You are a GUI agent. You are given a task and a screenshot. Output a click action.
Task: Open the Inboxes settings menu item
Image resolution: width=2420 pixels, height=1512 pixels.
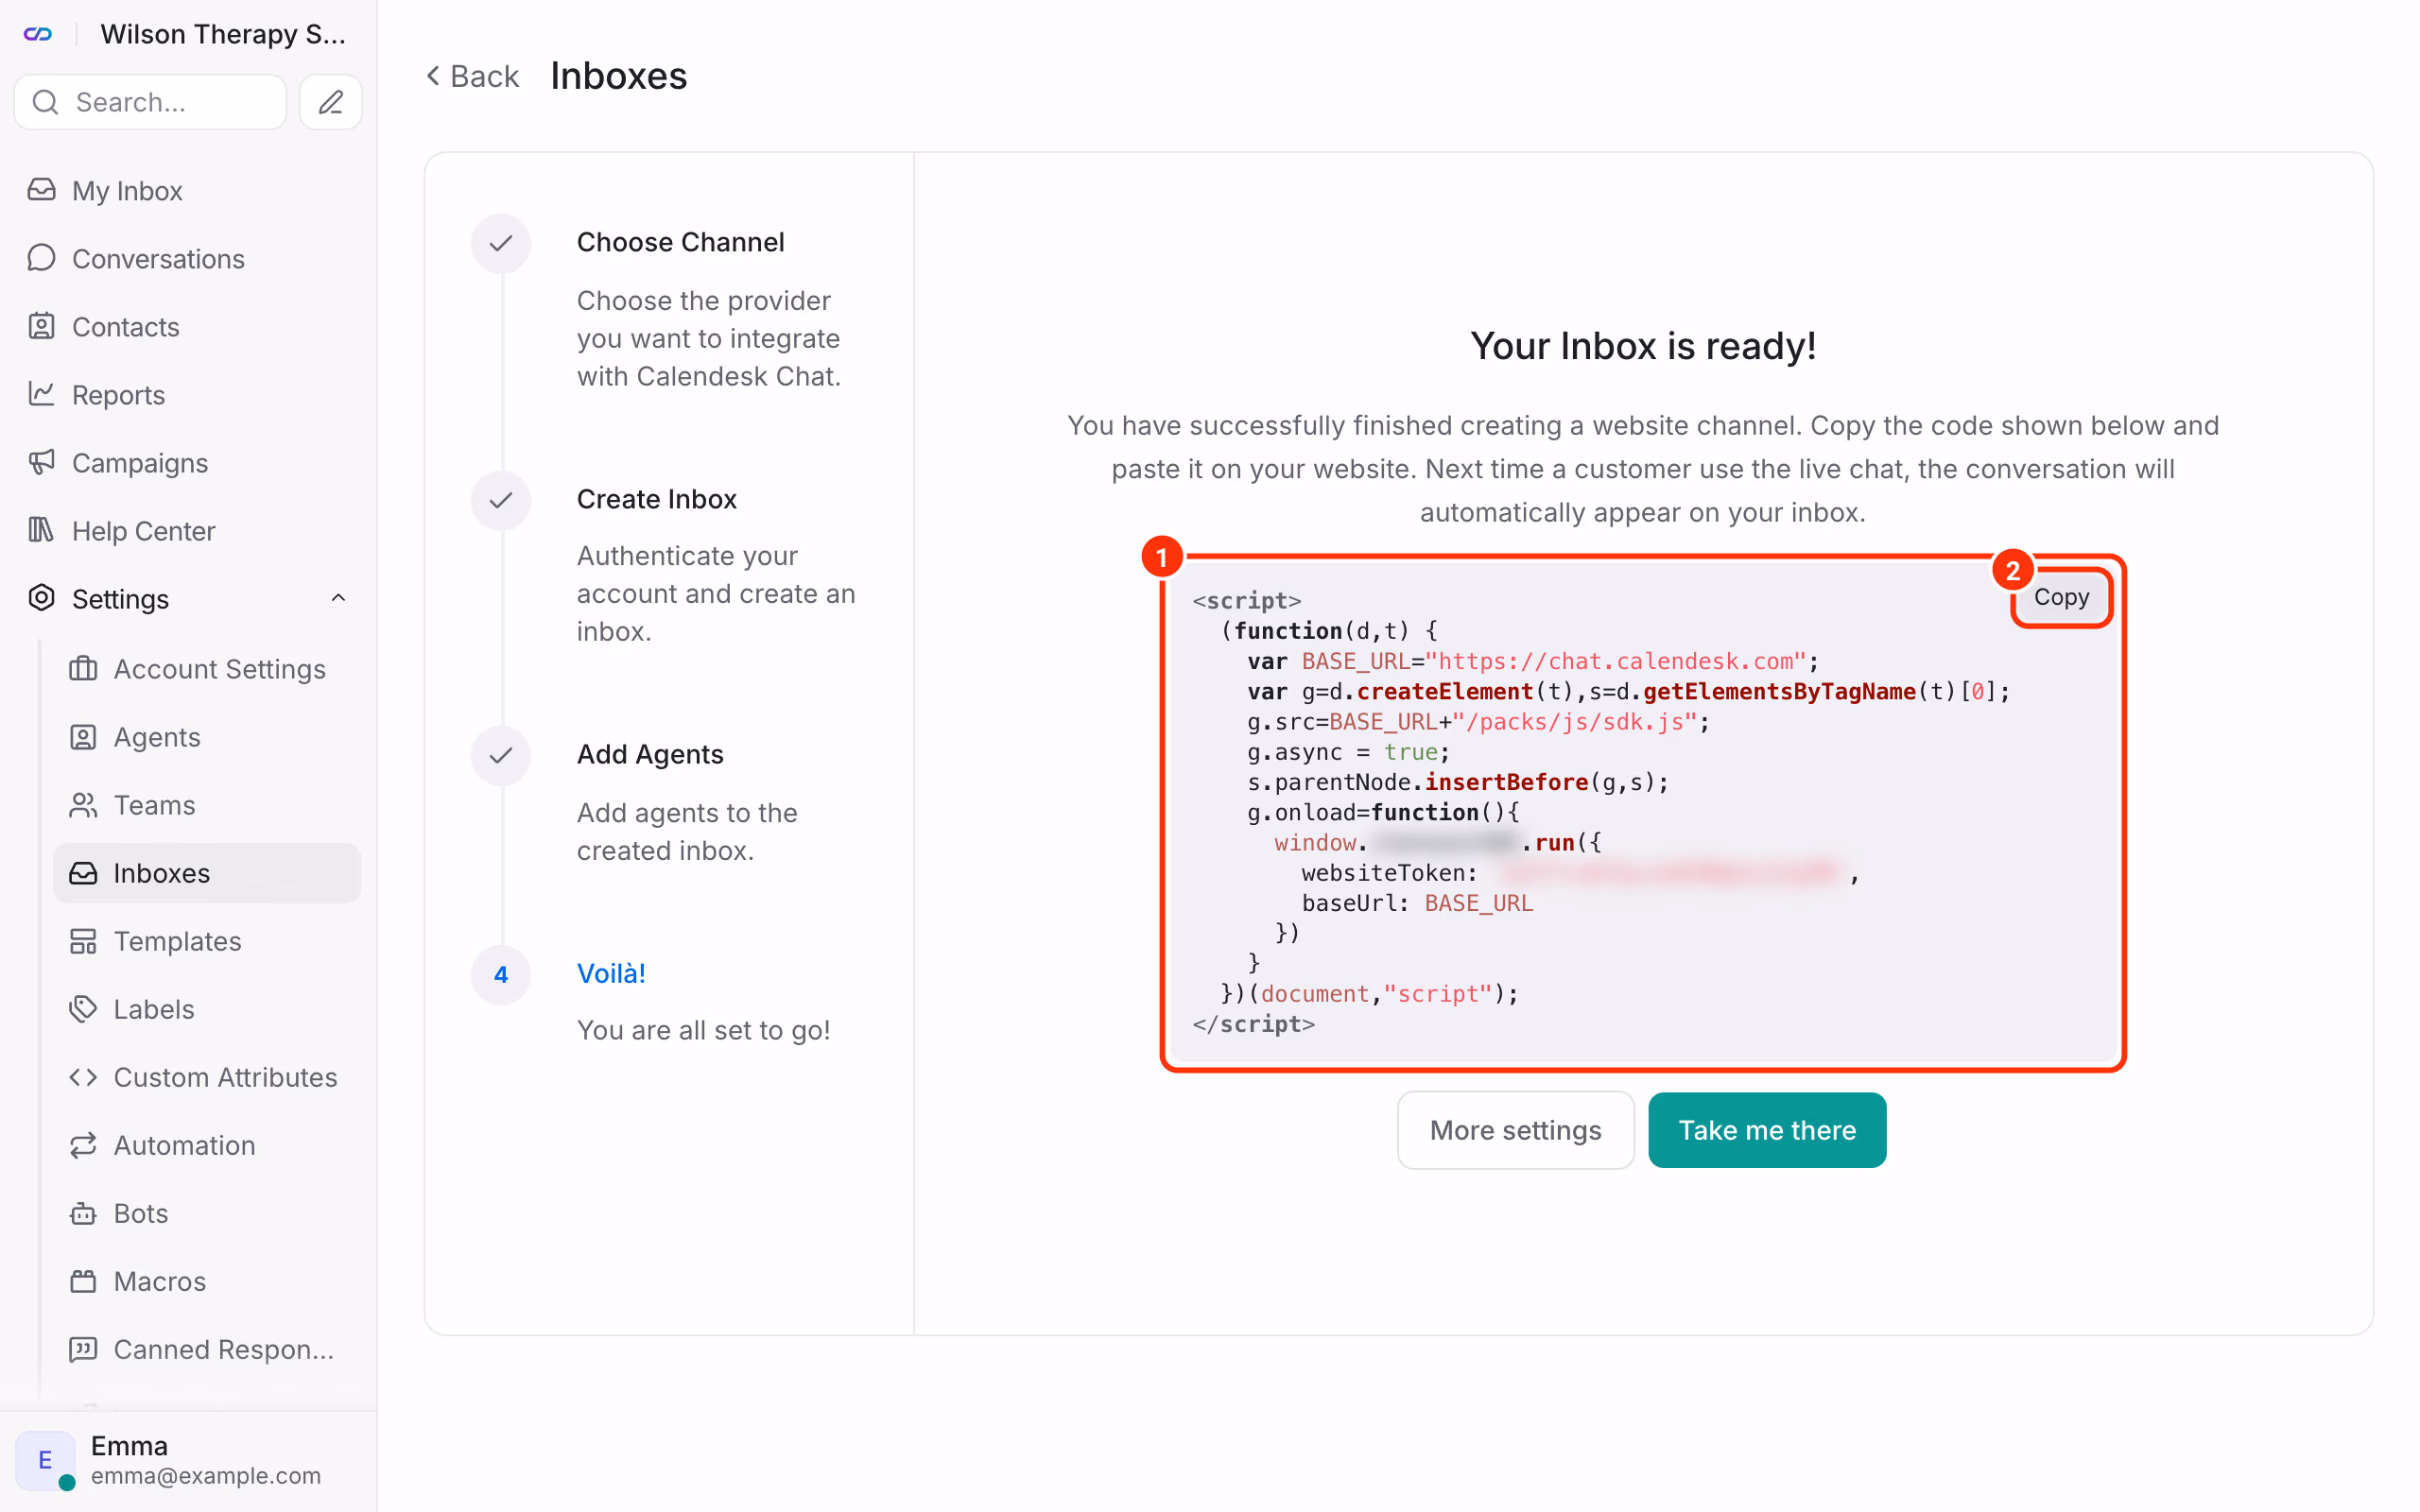[207, 873]
